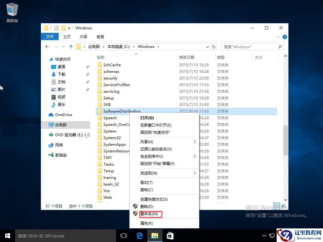Show hidden icons in the system tray
The width and height of the screenshot is (323, 242).
point(264,236)
